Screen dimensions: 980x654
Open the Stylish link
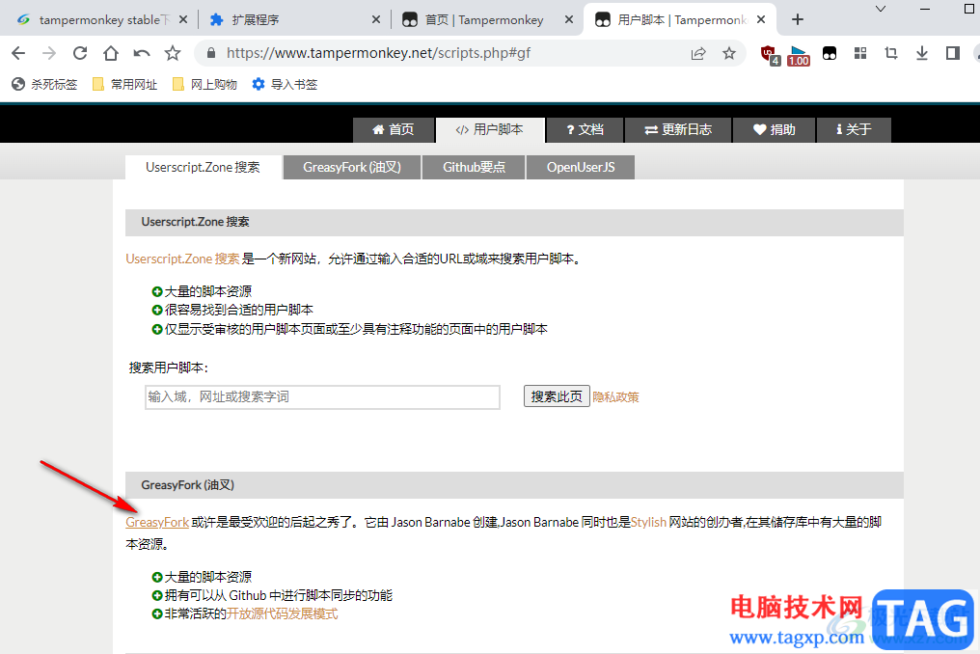pyautogui.click(x=648, y=522)
